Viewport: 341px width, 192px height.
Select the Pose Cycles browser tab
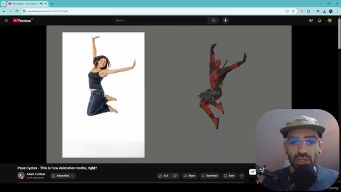coord(28,4)
